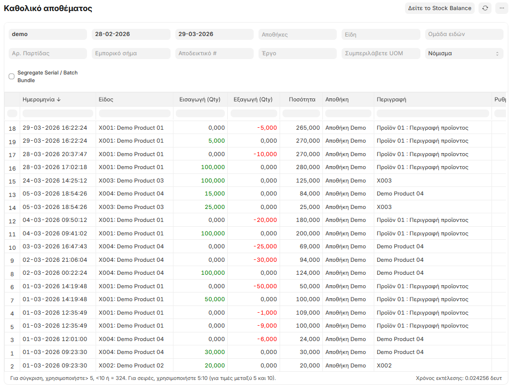Click the Αρ. Παρτίδας batch field
The image size is (516, 391).
(48, 53)
